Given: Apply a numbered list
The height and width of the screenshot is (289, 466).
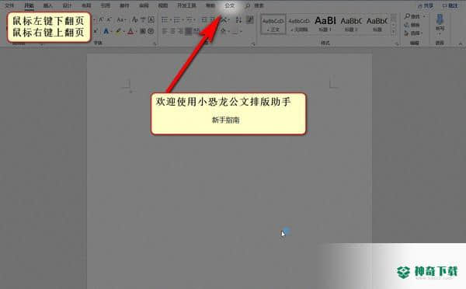Looking at the screenshot, I should coord(176,20).
